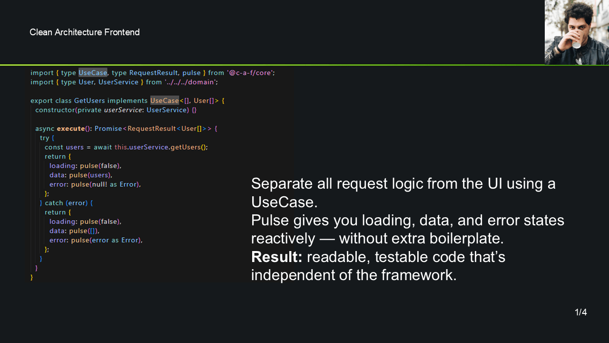Click the bold Result: text on the slide
The image size is (609, 343).
click(276, 257)
